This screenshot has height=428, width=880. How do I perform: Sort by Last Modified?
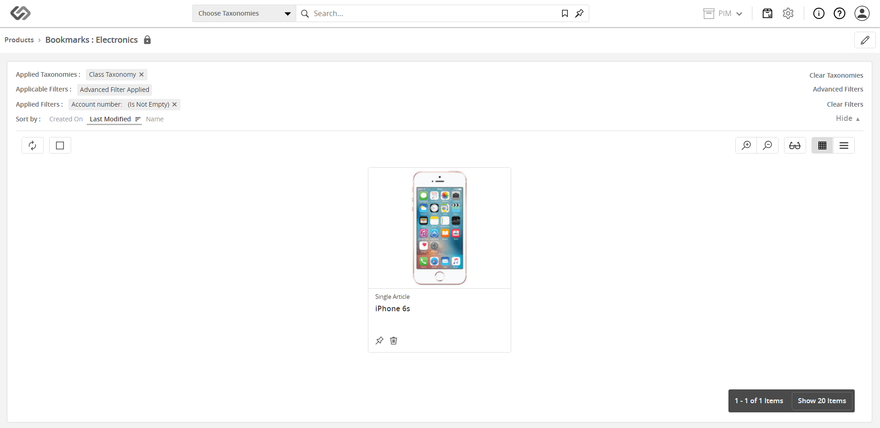[114, 119]
